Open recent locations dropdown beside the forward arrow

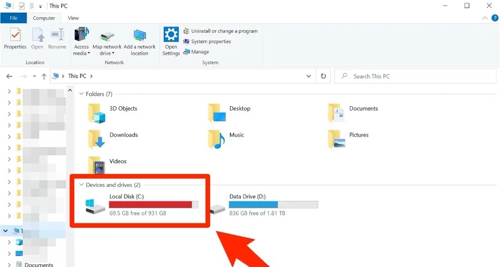click(x=34, y=76)
